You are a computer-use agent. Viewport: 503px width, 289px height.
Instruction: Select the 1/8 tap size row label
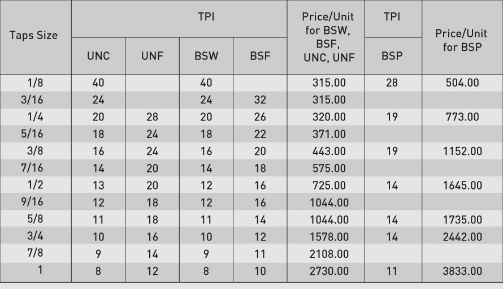35,83
